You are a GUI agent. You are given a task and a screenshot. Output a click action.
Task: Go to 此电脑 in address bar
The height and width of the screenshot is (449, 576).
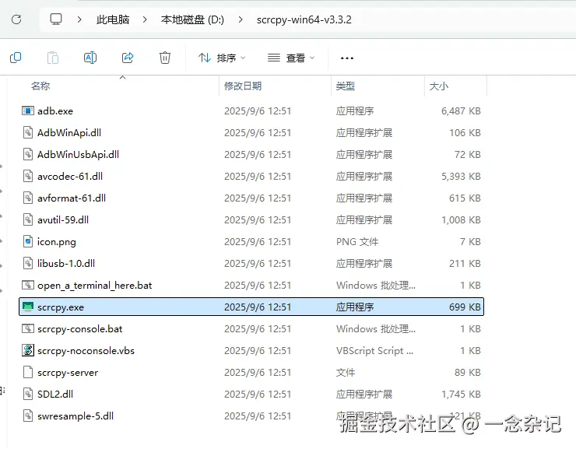click(113, 19)
